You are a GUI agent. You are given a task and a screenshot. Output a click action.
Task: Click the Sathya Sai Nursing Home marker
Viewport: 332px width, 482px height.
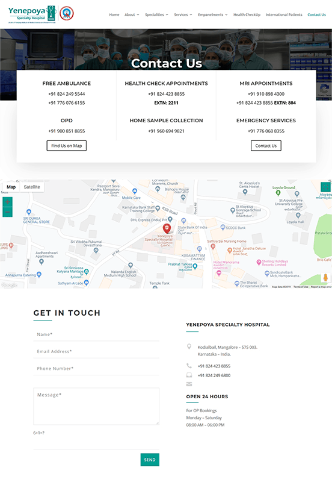(x=213, y=246)
